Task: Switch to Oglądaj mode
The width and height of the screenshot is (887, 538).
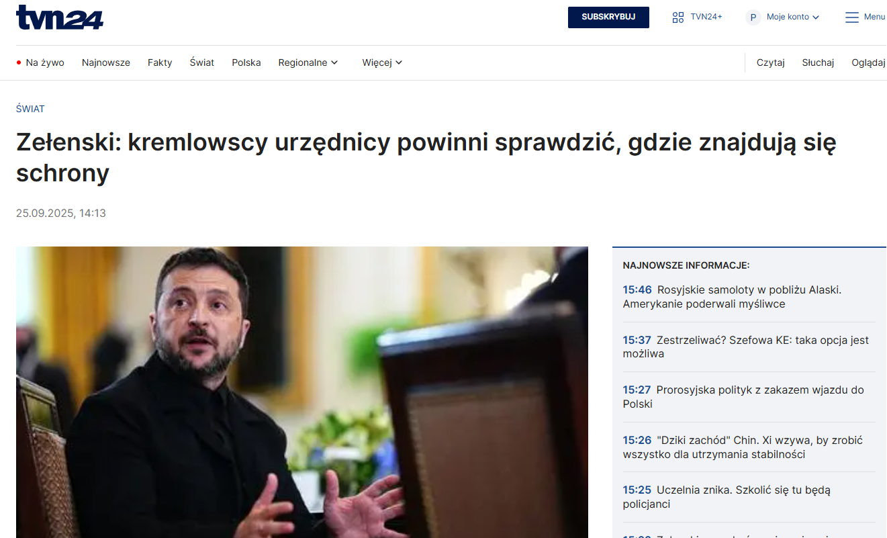Action: (x=869, y=62)
